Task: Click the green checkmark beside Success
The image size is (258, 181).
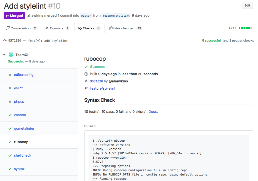Action: coord(86,67)
